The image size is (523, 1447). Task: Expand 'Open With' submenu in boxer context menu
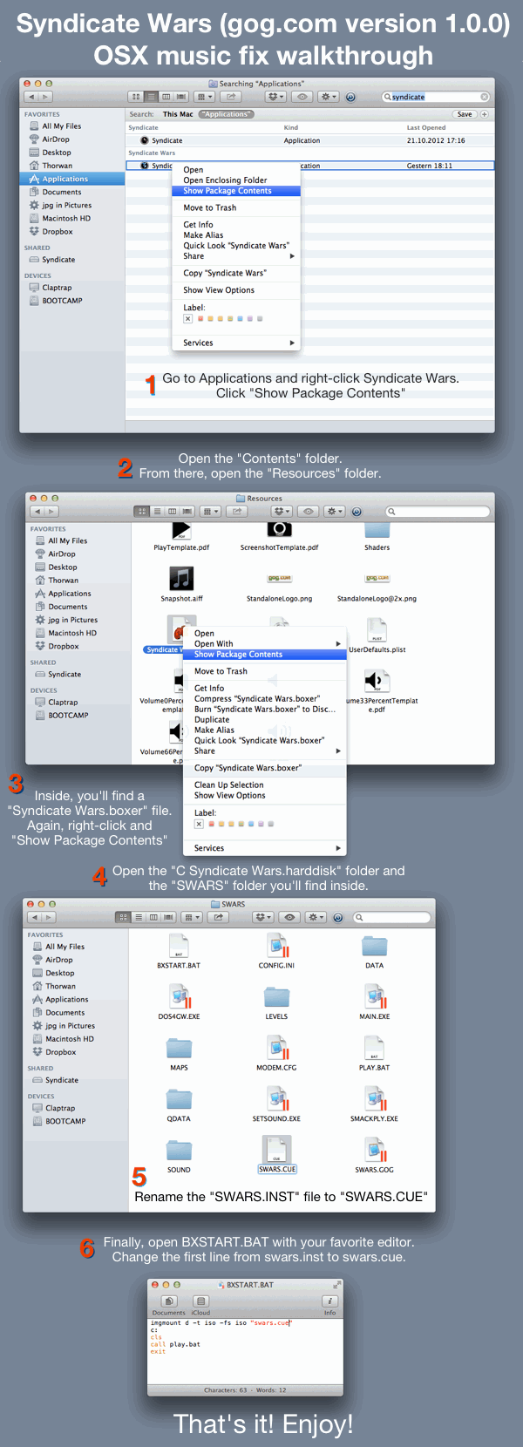(x=265, y=644)
